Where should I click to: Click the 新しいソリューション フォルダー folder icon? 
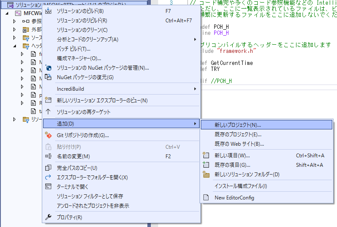tap(206, 174)
